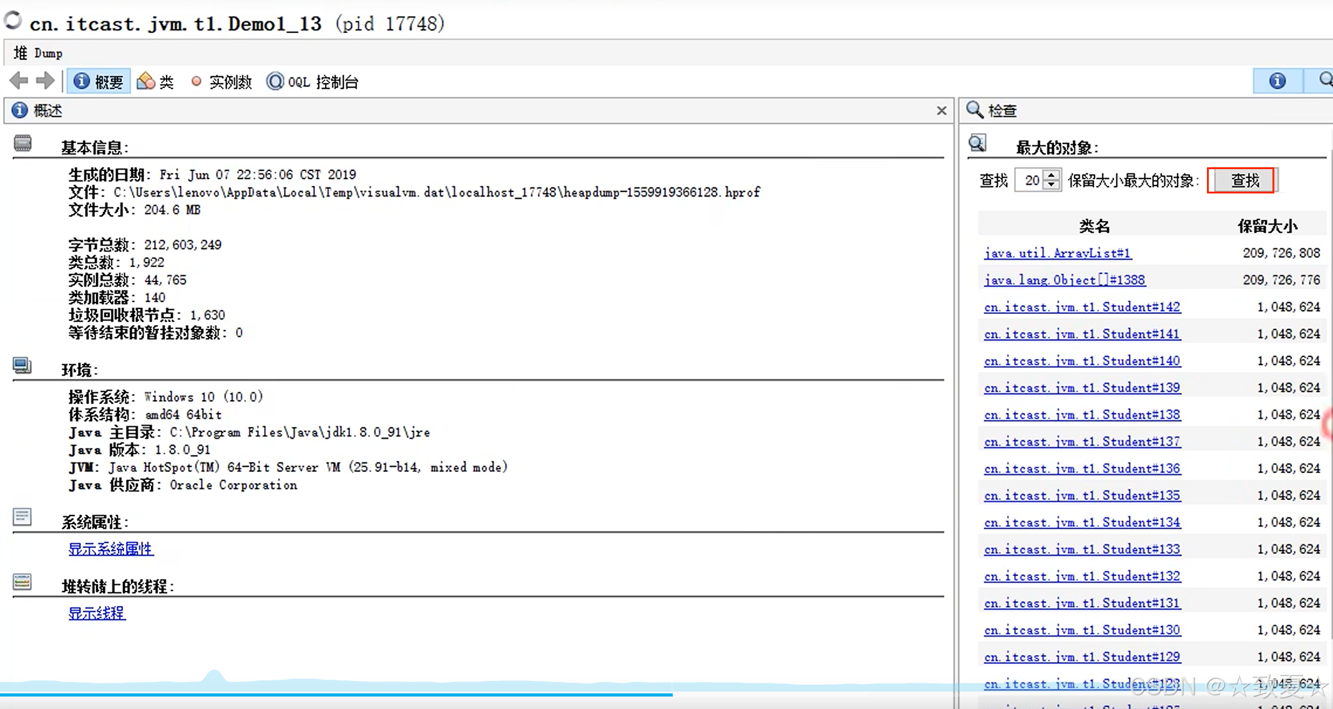This screenshot has width=1333, height=709.
Task: Switch to the 概要 summary view
Action: tap(99, 82)
